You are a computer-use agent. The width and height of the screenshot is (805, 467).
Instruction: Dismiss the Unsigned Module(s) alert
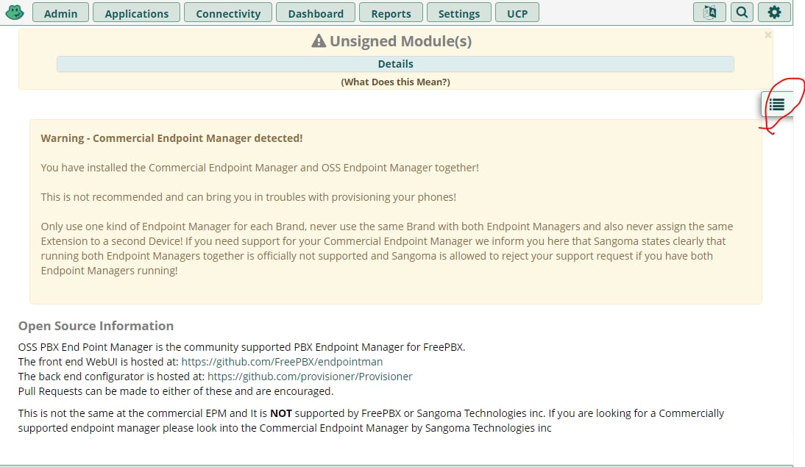pos(768,35)
